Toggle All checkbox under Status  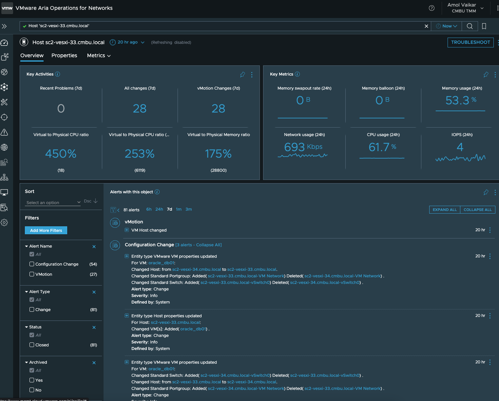pos(32,335)
